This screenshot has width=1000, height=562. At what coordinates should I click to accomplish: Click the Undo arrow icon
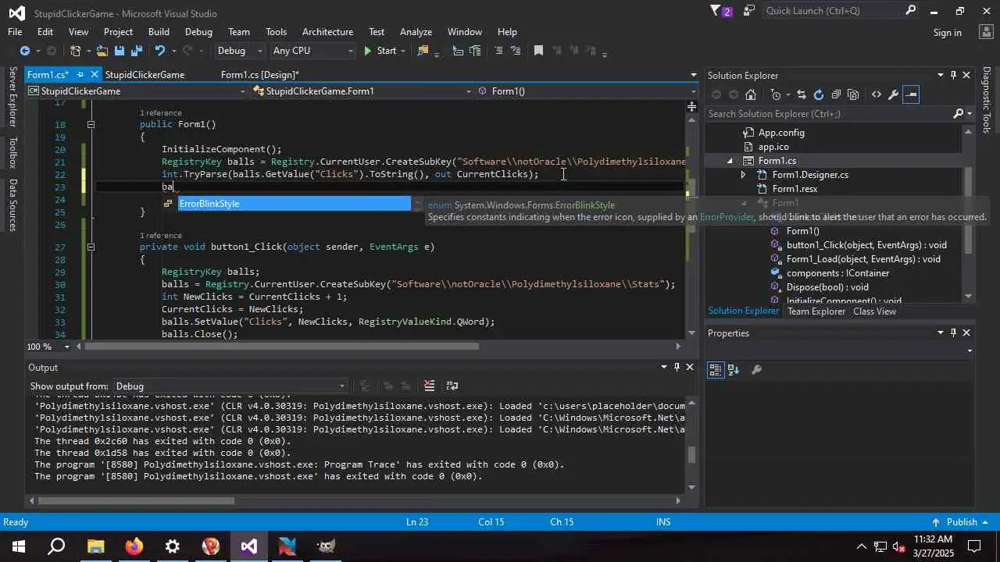click(160, 51)
